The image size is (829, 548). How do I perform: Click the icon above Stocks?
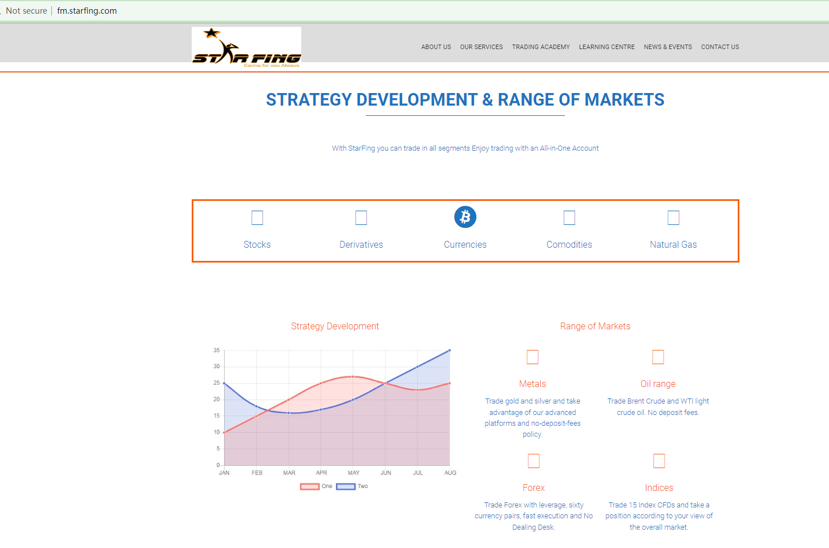257,217
